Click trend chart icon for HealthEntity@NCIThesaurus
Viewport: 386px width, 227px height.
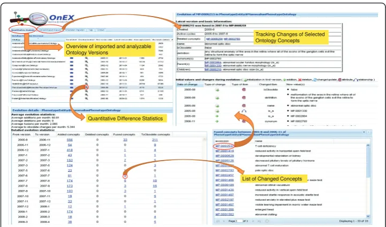pyautogui.click(x=71, y=84)
